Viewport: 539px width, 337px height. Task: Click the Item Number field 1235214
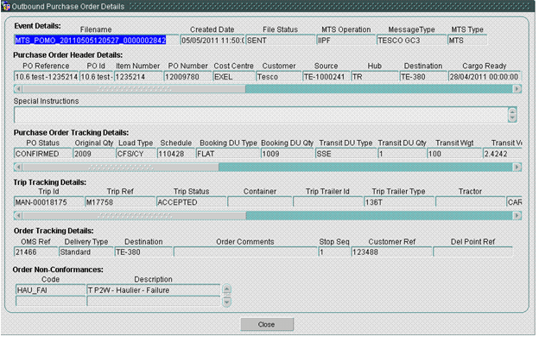tap(138, 77)
